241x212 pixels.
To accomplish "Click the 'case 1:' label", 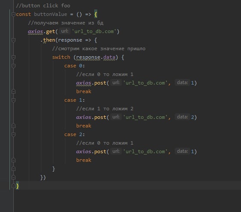I will coord(74,100).
